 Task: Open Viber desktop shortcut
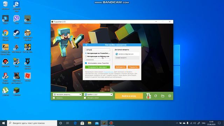(16, 20)
